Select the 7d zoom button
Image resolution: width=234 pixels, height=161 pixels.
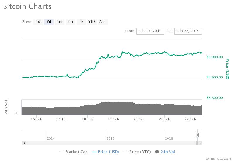pos(49,22)
